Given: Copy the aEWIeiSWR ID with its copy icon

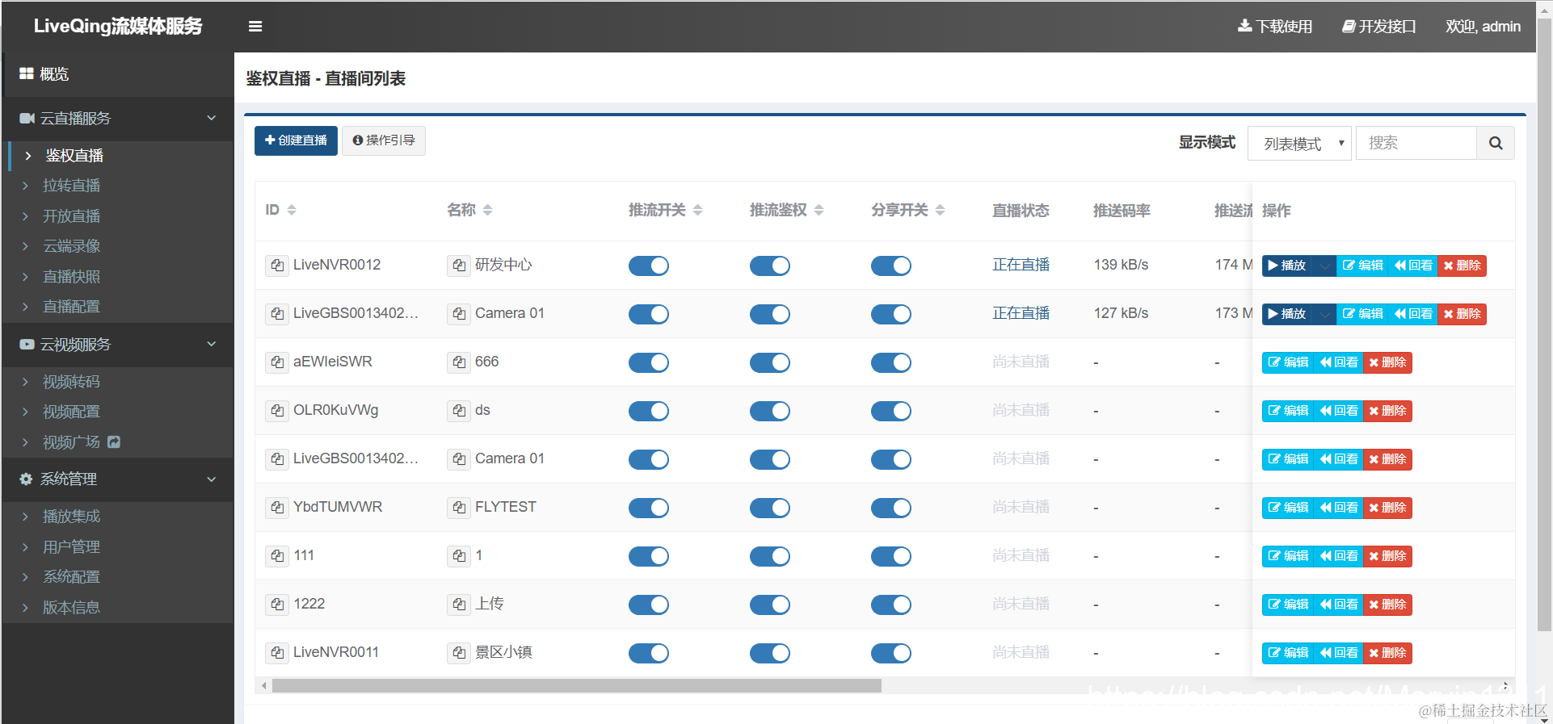Looking at the screenshot, I should (x=277, y=362).
